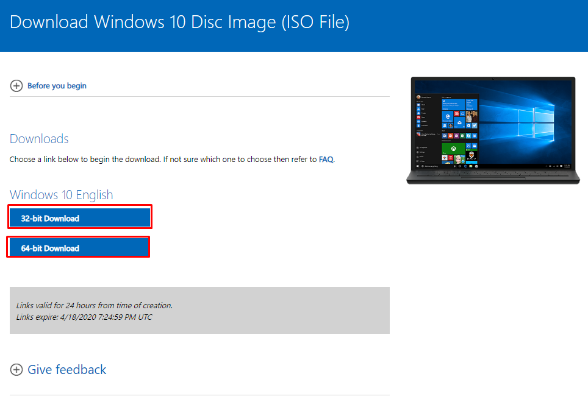Screen dimensions: 588x399
Task: Start the 32-bit Download
Action: pos(80,218)
